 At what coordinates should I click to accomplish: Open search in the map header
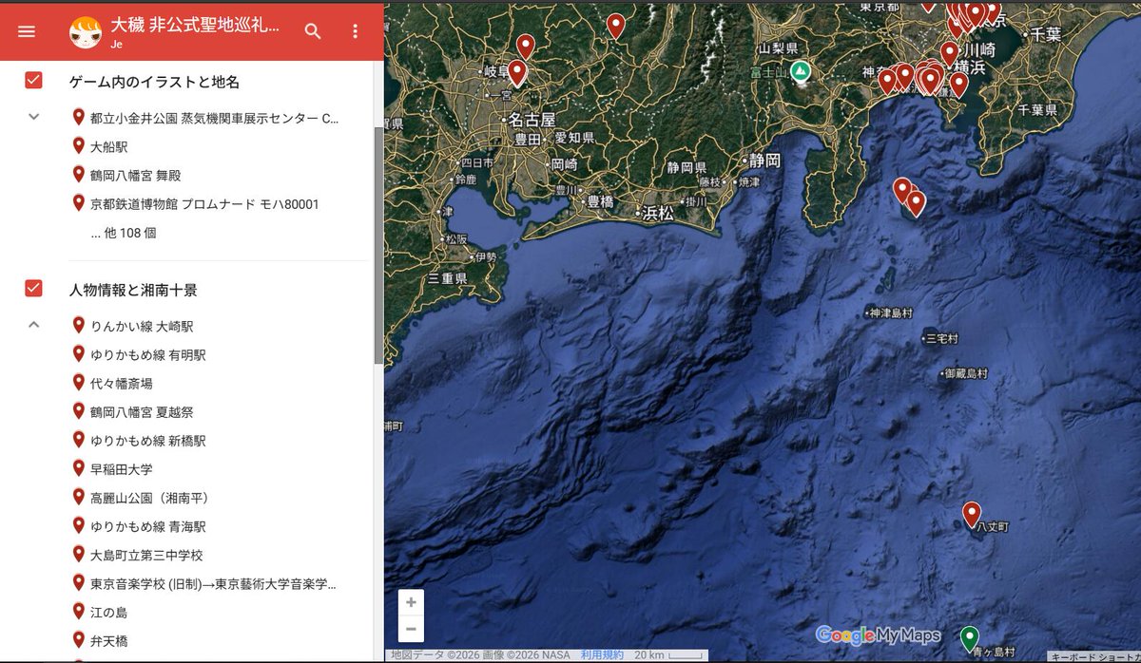[x=313, y=31]
